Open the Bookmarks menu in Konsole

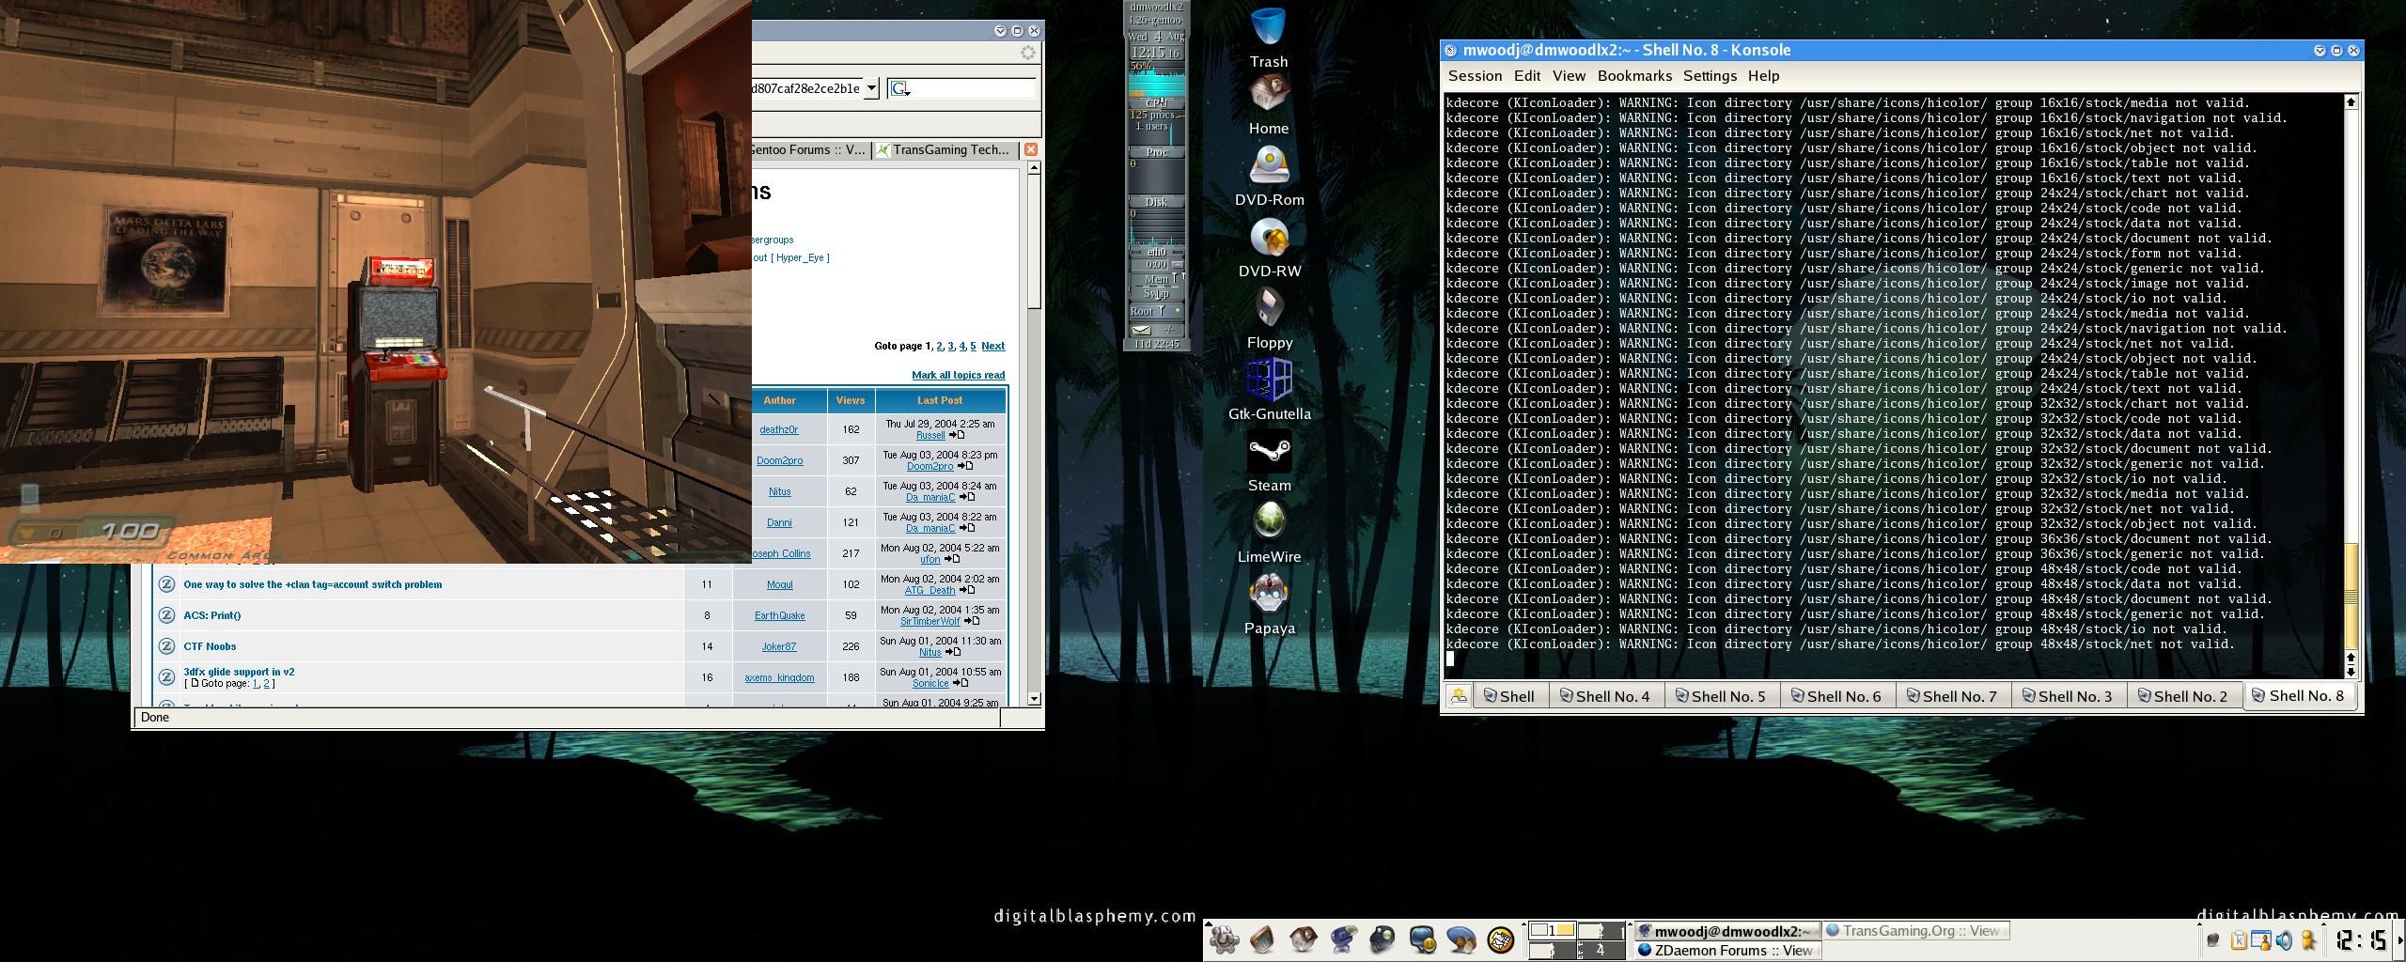[1633, 76]
